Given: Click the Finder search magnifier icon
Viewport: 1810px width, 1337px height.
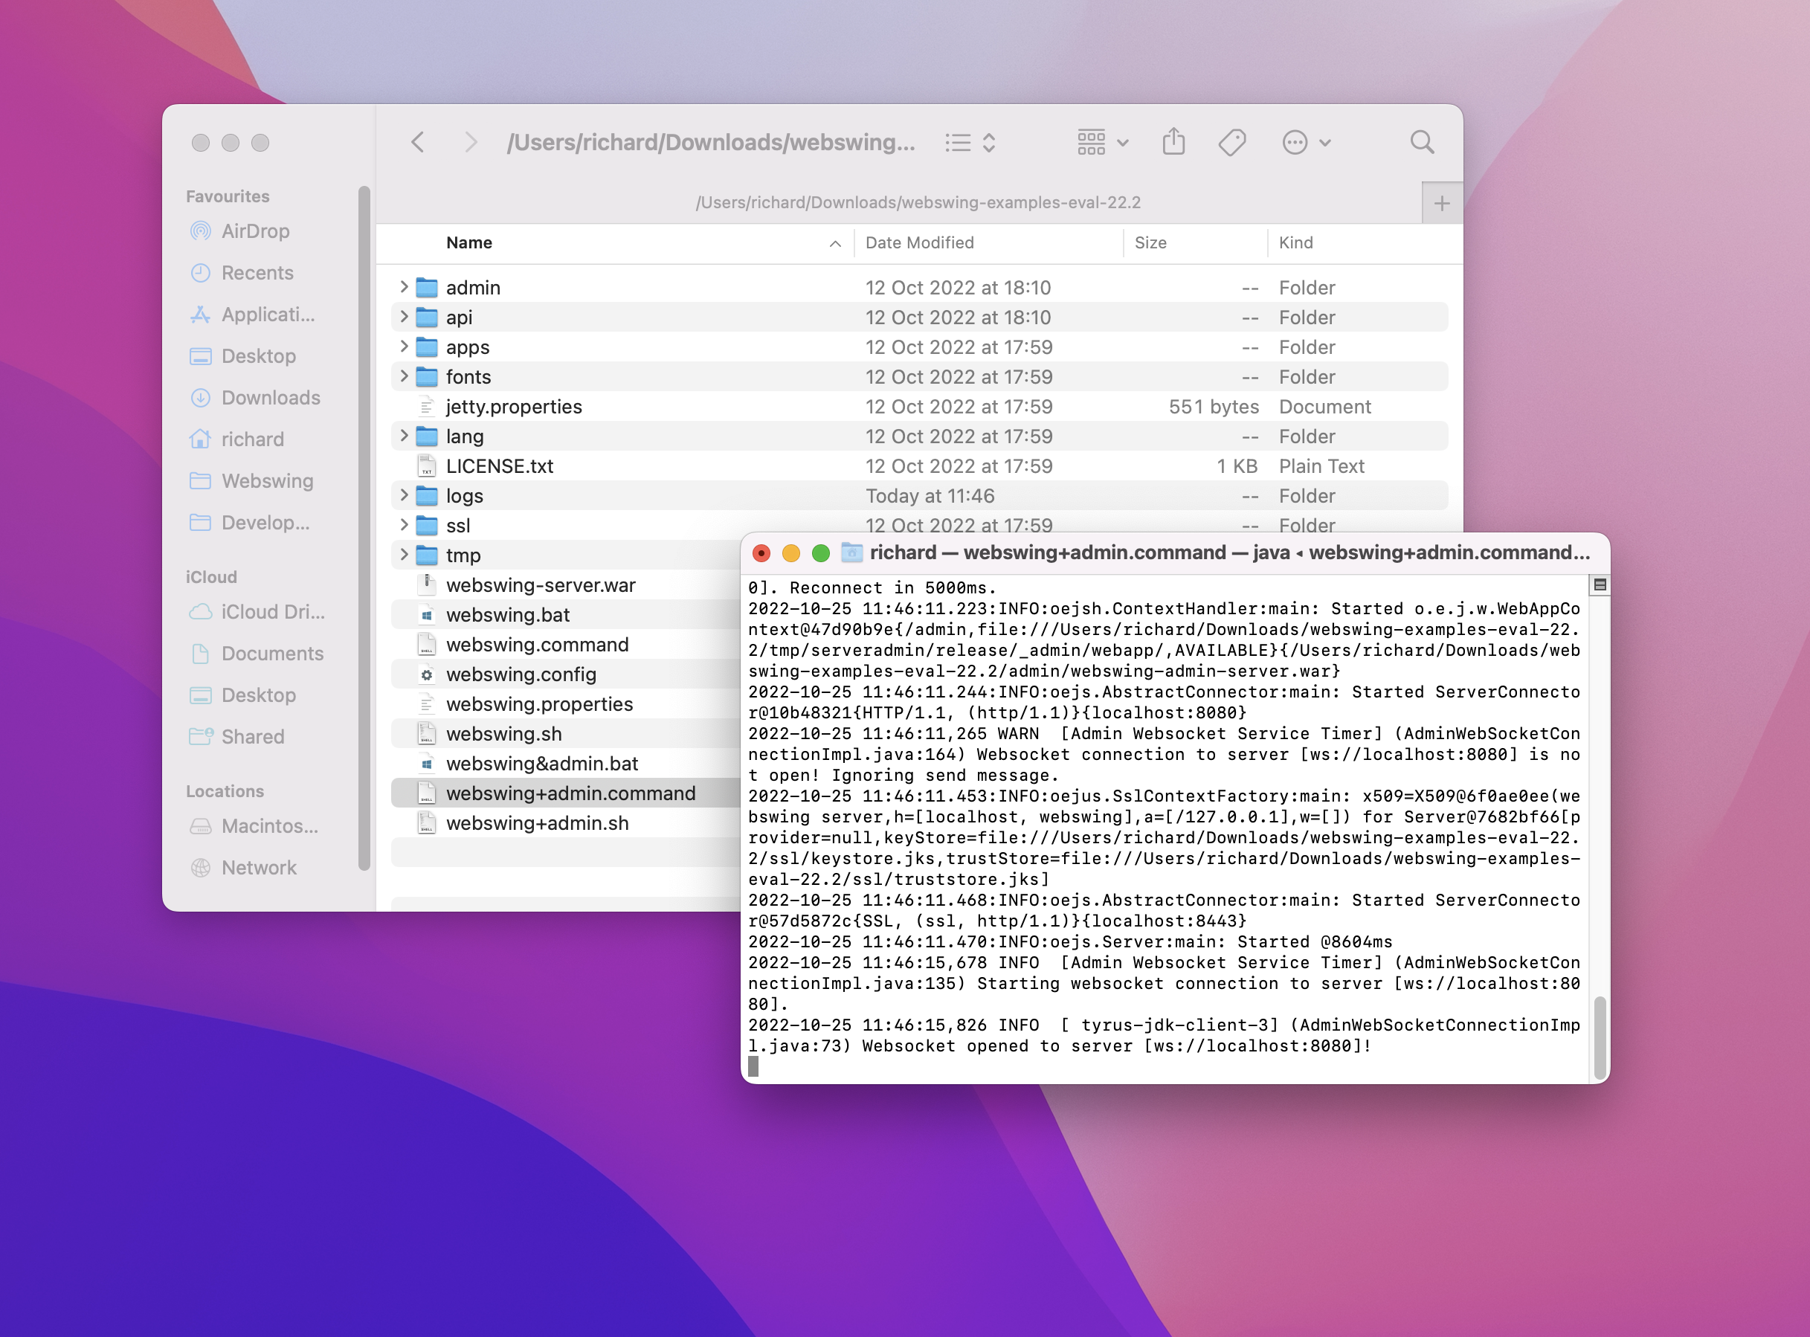Looking at the screenshot, I should click(1422, 143).
